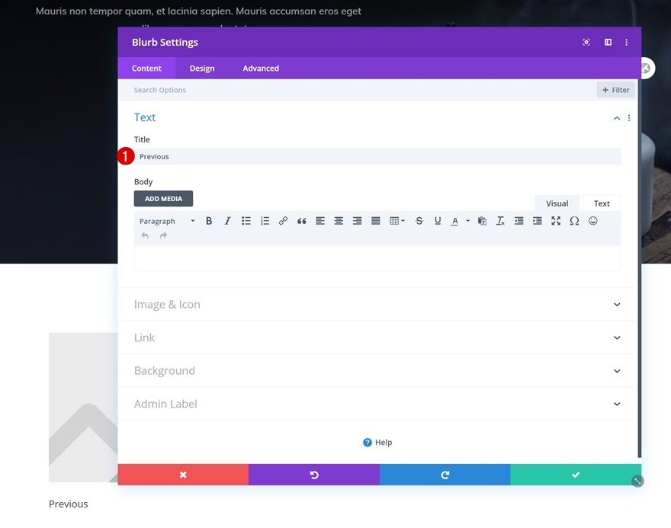Image resolution: width=671 pixels, height=528 pixels.
Task: Open the Help link
Action: tap(377, 442)
